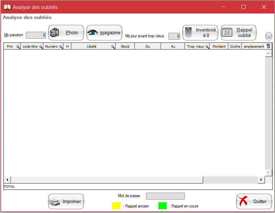Screen dimensions: 275x213
Task: Click the magnifier in Libellé column header
Action: click(x=113, y=47)
